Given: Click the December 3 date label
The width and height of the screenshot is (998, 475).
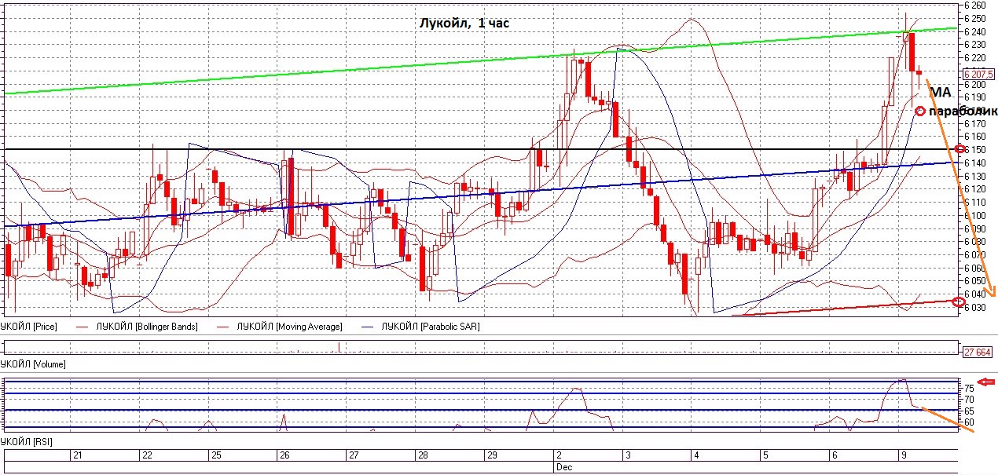Looking at the screenshot, I should [627, 455].
